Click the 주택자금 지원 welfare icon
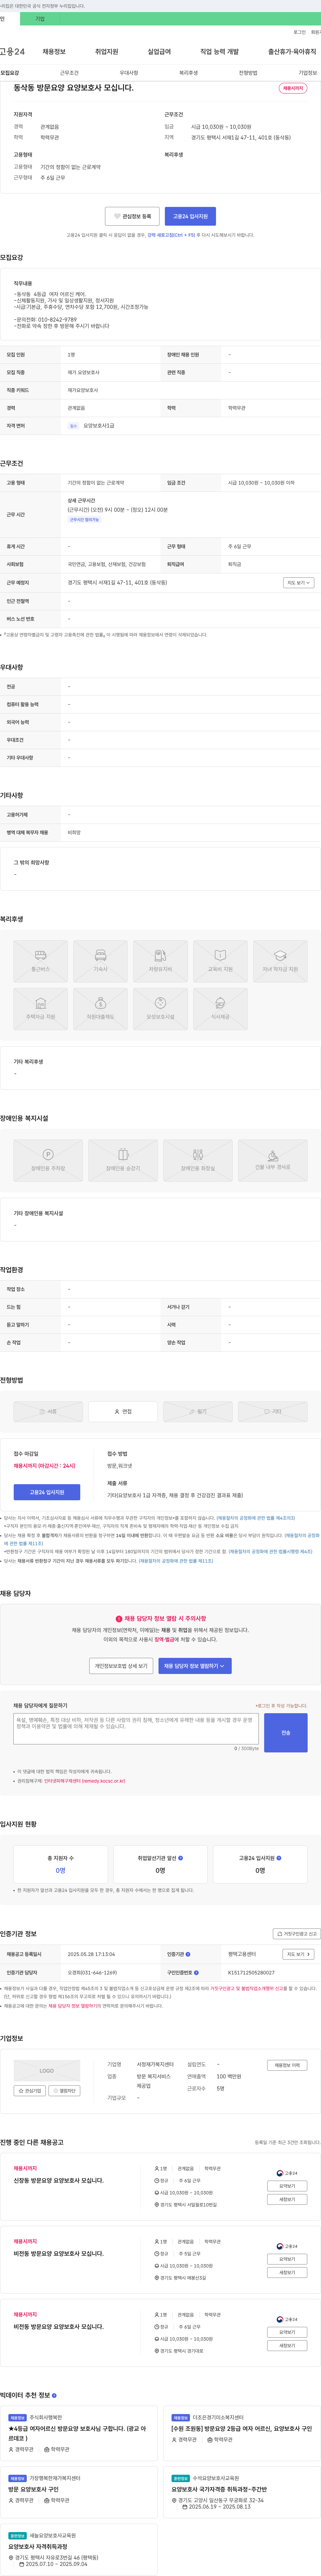The width and height of the screenshot is (321, 2576). pyautogui.click(x=41, y=1009)
